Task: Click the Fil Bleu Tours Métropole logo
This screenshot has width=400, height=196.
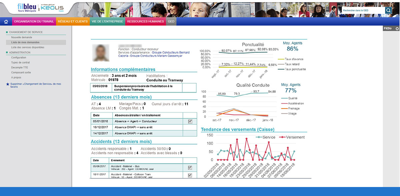Action: pyautogui.click(x=27, y=8)
